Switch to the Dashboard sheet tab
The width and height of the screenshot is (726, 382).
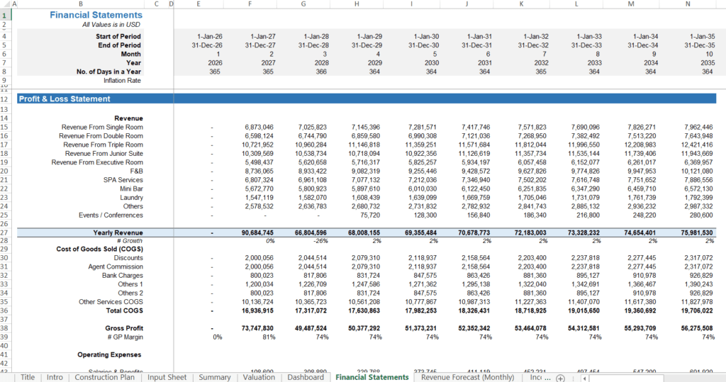coord(306,377)
